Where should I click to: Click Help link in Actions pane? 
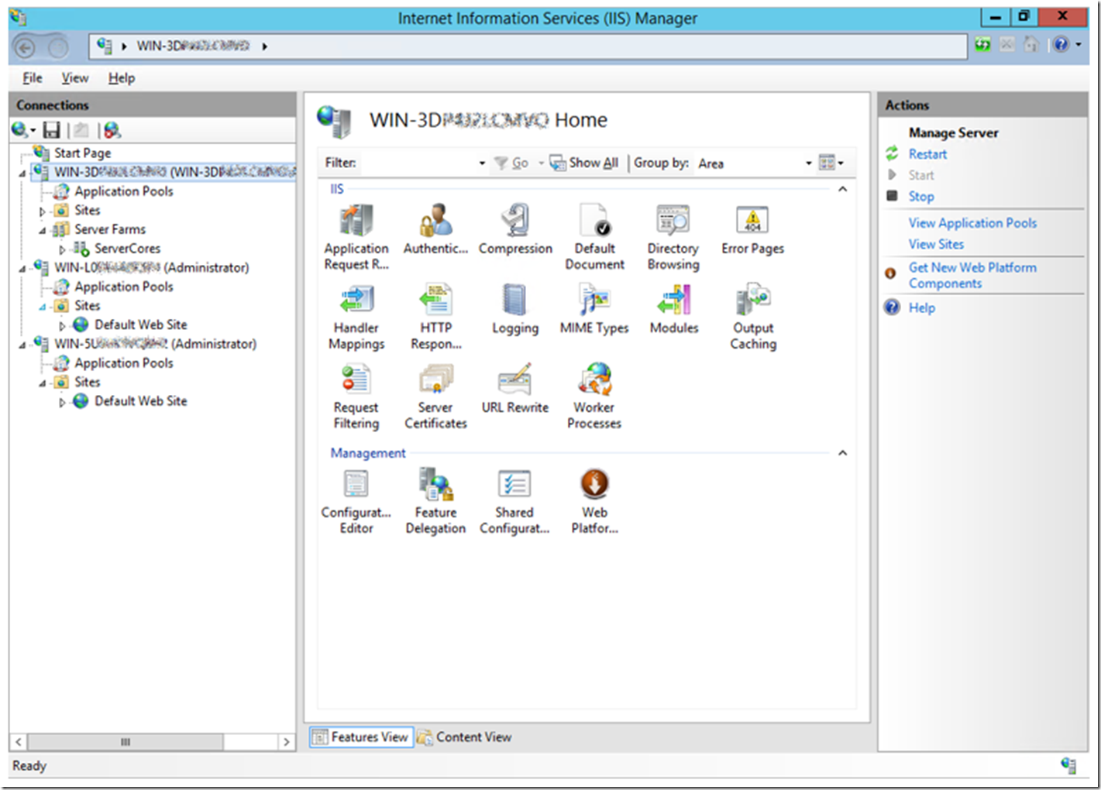click(x=921, y=307)
